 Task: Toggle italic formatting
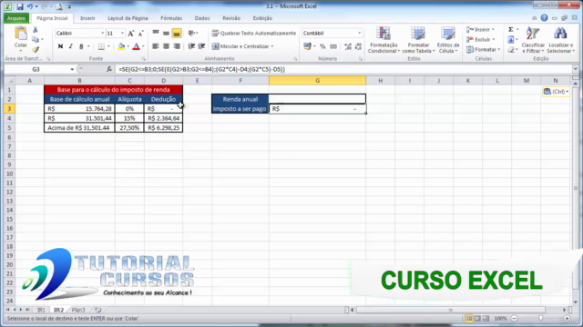pyautogui.click(x=71, y=46)
